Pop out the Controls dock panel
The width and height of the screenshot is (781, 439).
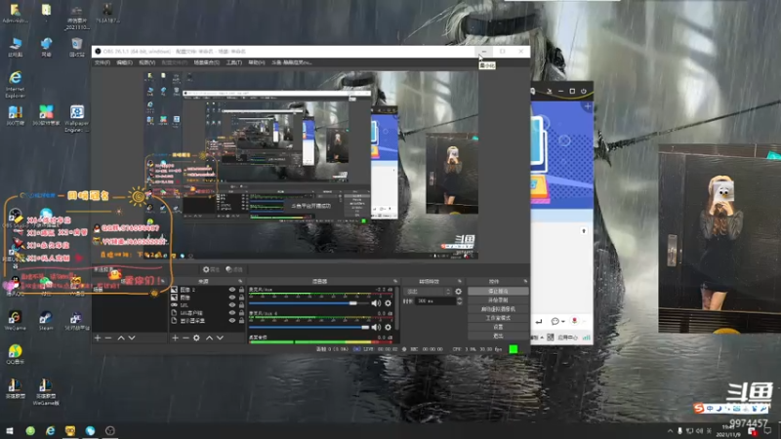point(525,281)
